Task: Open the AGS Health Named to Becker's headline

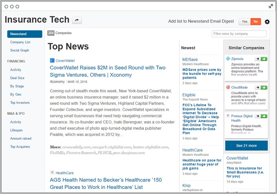Action: coord(106,183)
